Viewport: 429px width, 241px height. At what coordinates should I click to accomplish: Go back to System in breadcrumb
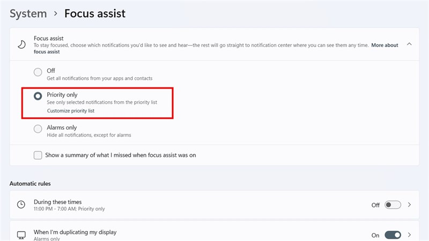[28, 14]
